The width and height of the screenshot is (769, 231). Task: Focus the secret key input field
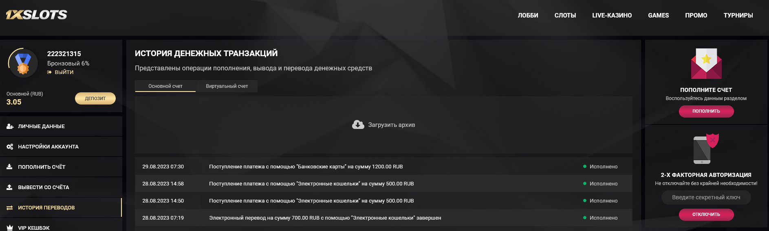point(706,197)
